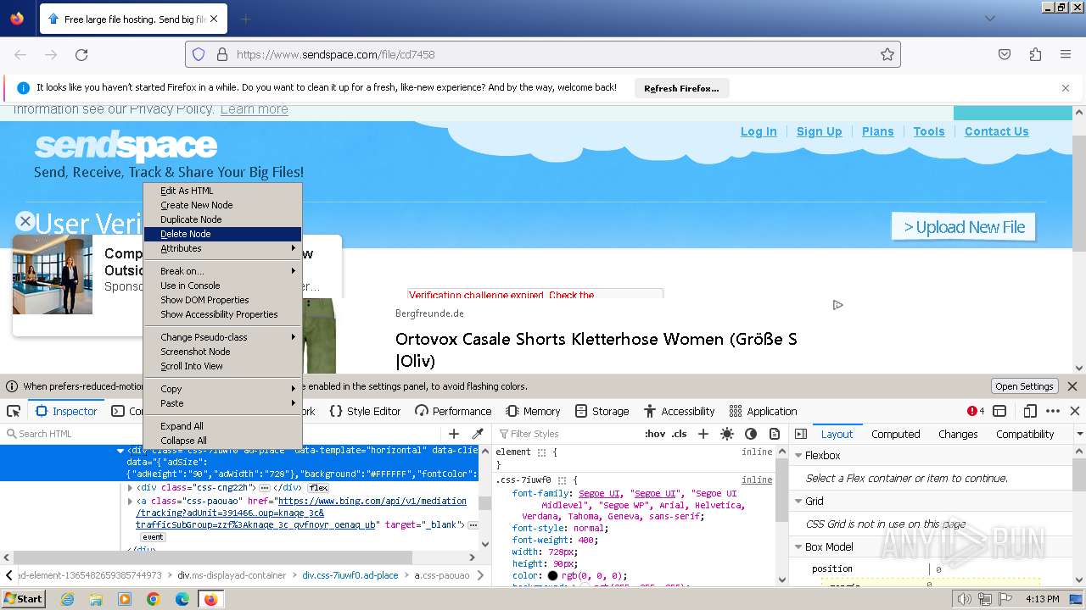Screen dimensions: 1086x610
Task: Switch to the Computed sidebar tab
Action: [x=895, y=434]
